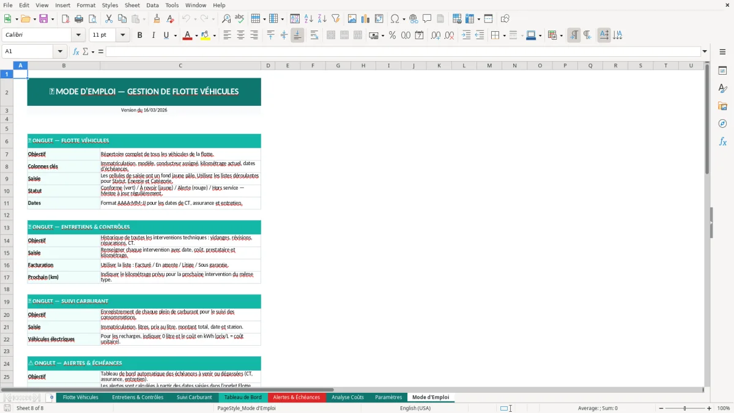Toggle Italic formatting
Image resolution: width=734 pixels, height=413 pixels.
[x=153, y=35]
